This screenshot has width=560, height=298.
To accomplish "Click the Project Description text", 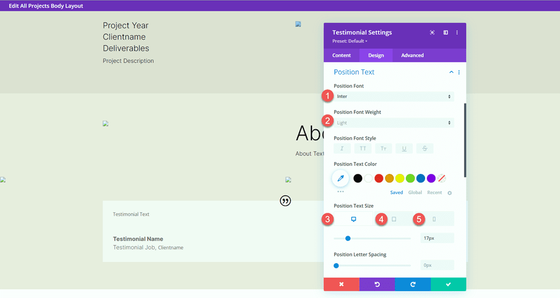I will 128,61.
